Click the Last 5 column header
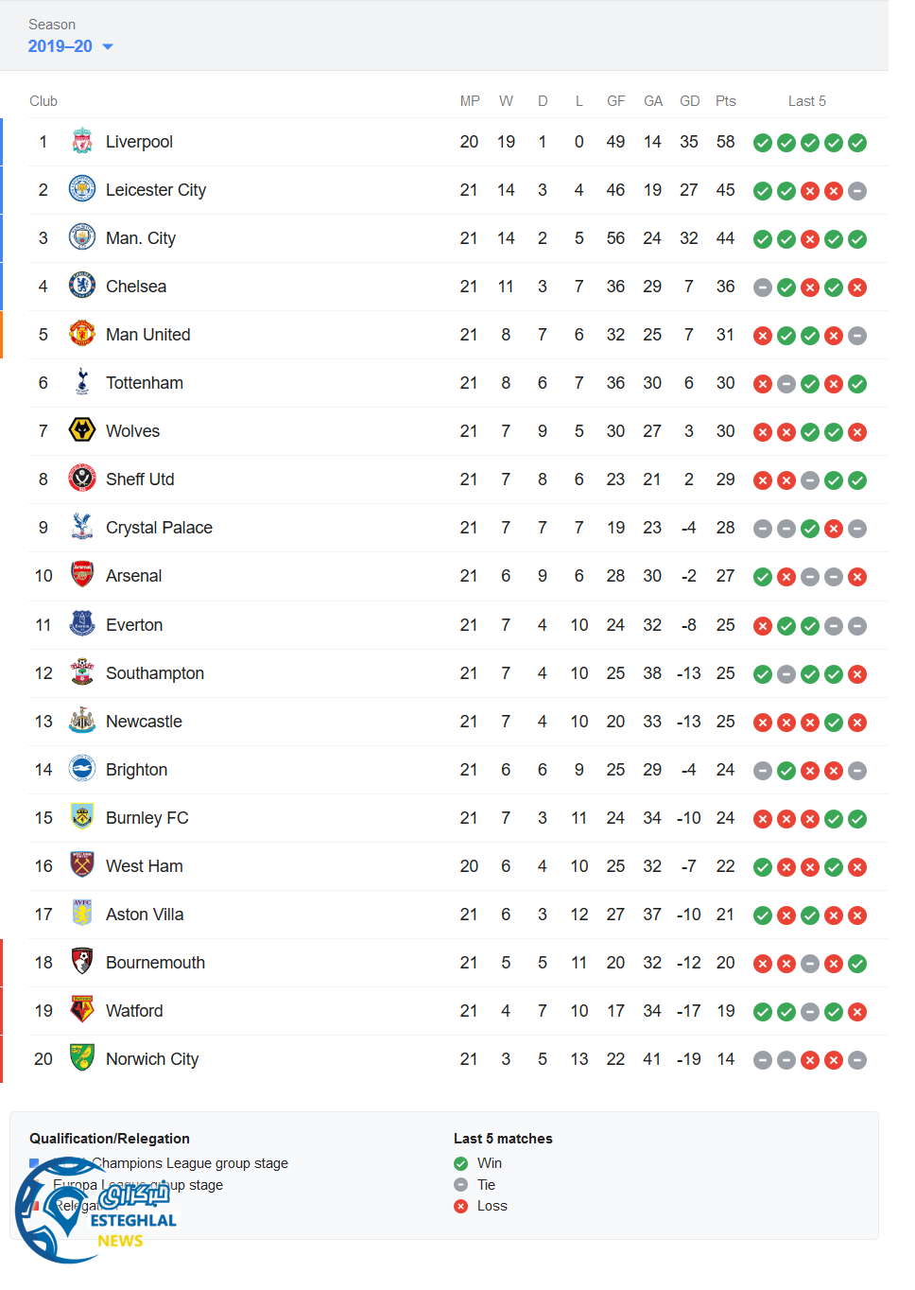This screenshot has width=915, height=1290. point(806,101)
